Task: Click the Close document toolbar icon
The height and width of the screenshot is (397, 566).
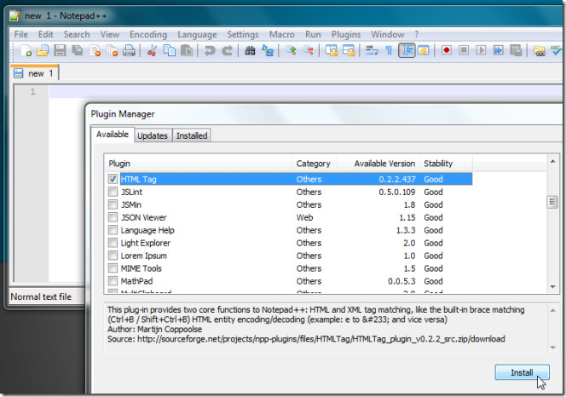Action: [95, 50]
